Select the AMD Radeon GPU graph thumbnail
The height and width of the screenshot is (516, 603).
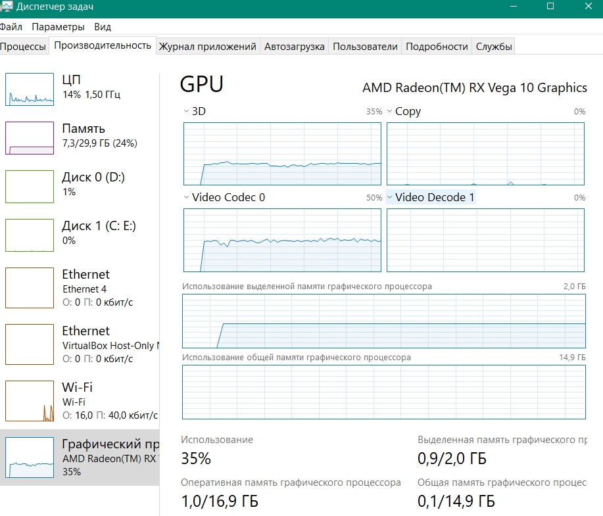(x=30, y=457)
